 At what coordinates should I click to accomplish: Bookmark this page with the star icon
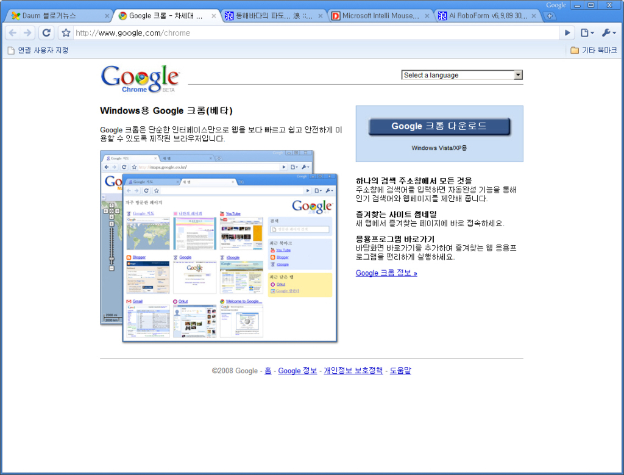point(66,33)
